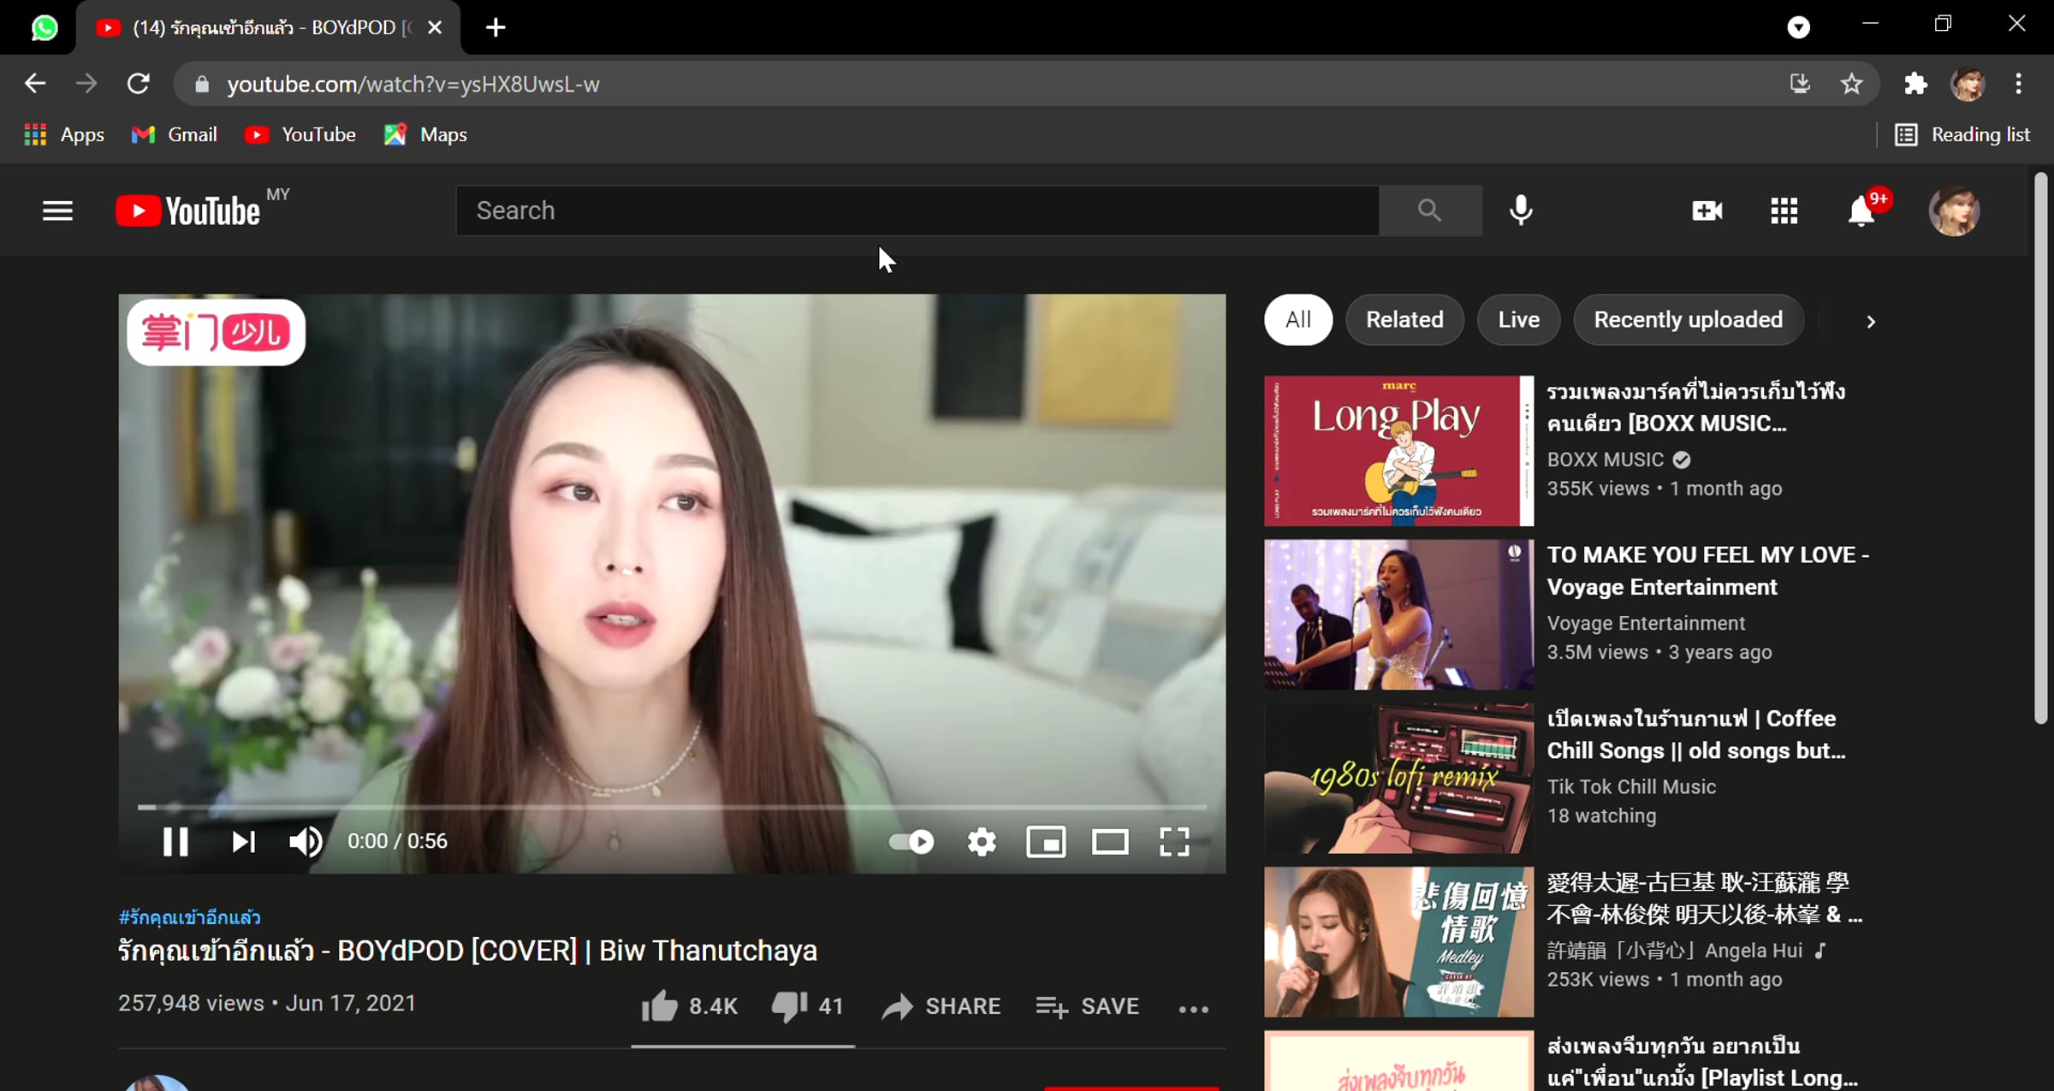
Task: Expand more filter chips with right arrow
Action: click(1871, 321)
